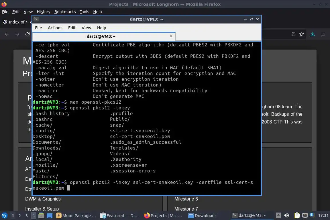Open the volume control tray icon
Screen dimensions: 330x220
pyautogui.click(x=286, y=215)
